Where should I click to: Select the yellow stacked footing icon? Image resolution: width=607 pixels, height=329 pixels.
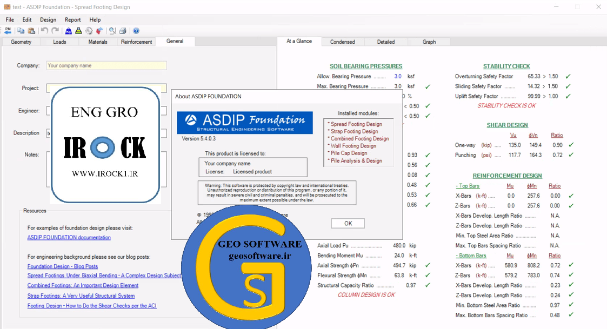78,31
